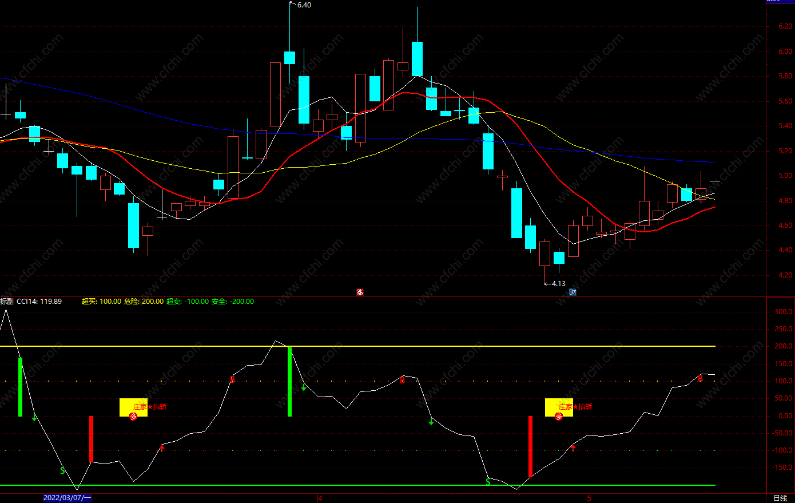Click the month '5' axis marker
The width and height of the screenshot is (795, 503).
590,498
